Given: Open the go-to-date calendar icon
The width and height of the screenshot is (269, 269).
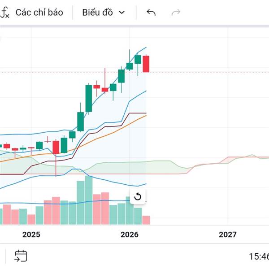Looking at the screenshot, I should click(x=21, y=256).
